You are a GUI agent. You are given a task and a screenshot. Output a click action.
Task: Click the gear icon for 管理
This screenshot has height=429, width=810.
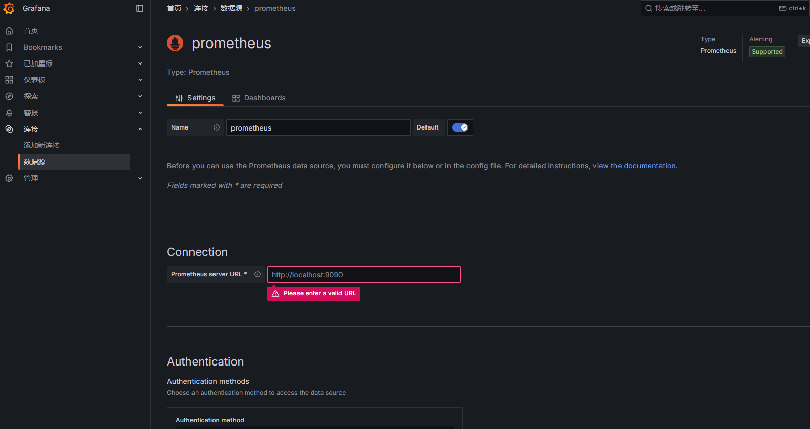click(x=9, y=178)
